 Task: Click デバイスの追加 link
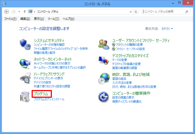click(x=42, y=82)
